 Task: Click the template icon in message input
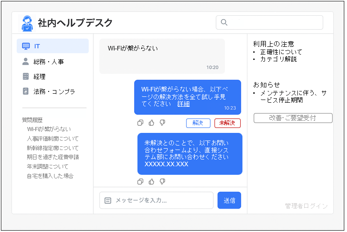[108, 200]
